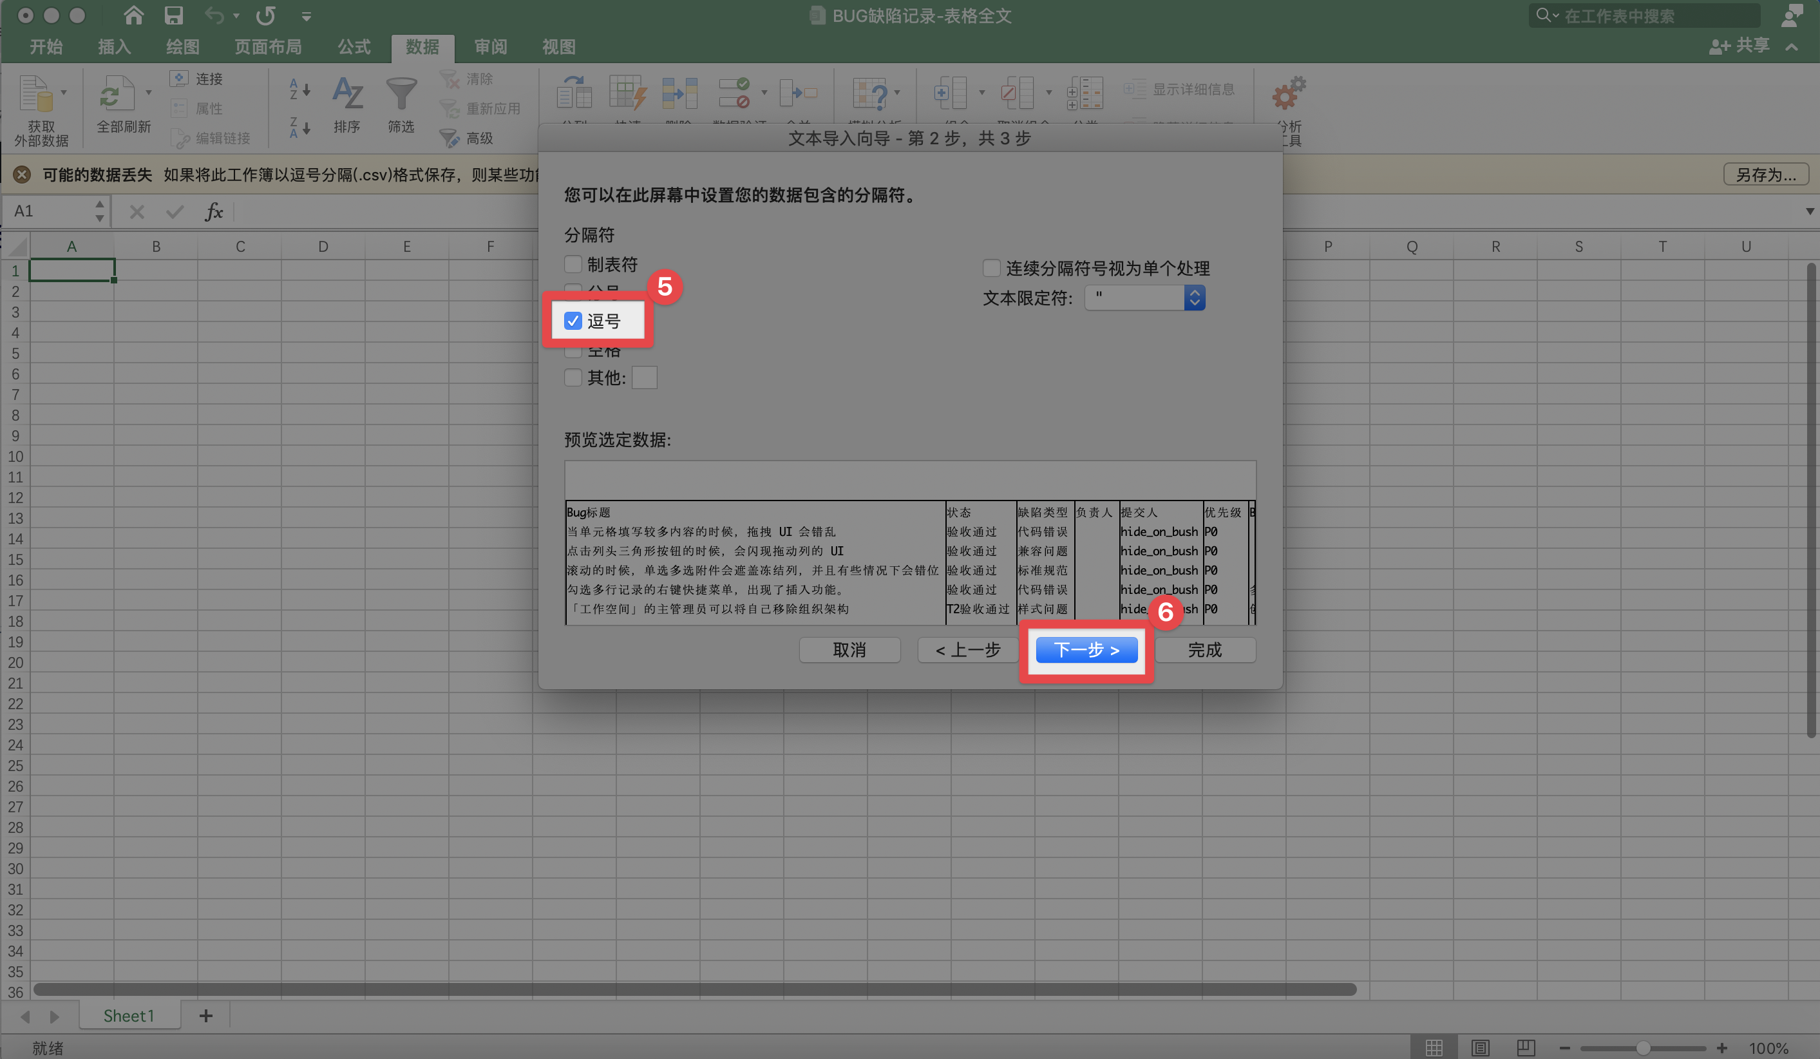Click the 筛选 funnel icon
Viewport: 1820px width, 1059px height.
(401, 101)
